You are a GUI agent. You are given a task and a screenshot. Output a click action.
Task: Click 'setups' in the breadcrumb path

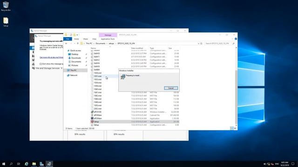click(x=111, y=44)
